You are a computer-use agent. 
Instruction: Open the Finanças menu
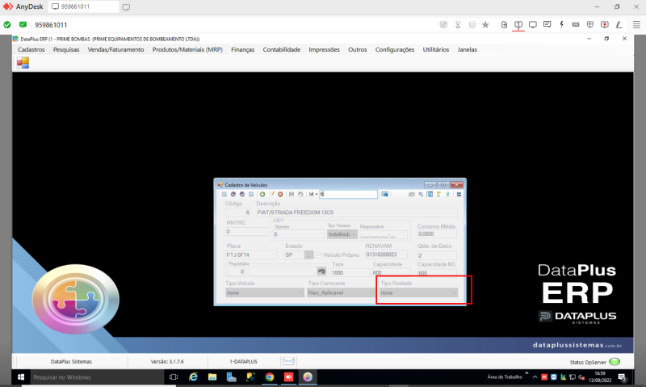[243, 49]
